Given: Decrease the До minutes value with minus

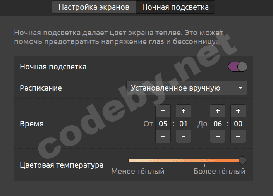Looking at the screenshot, I should (238, 136).
